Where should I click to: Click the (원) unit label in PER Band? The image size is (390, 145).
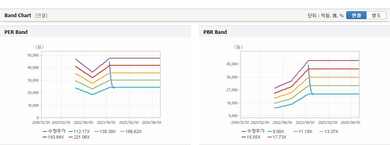pos(39,47)
